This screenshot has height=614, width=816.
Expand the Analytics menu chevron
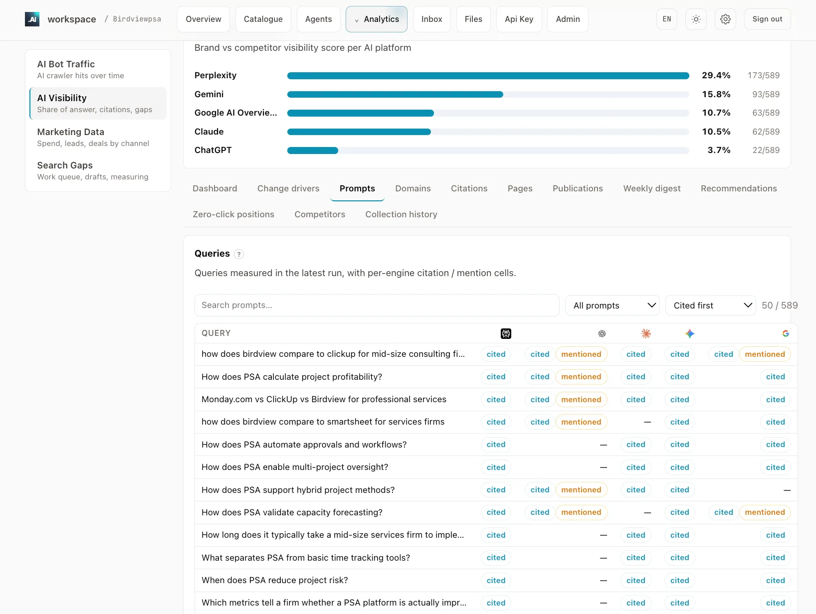(357, 20)
